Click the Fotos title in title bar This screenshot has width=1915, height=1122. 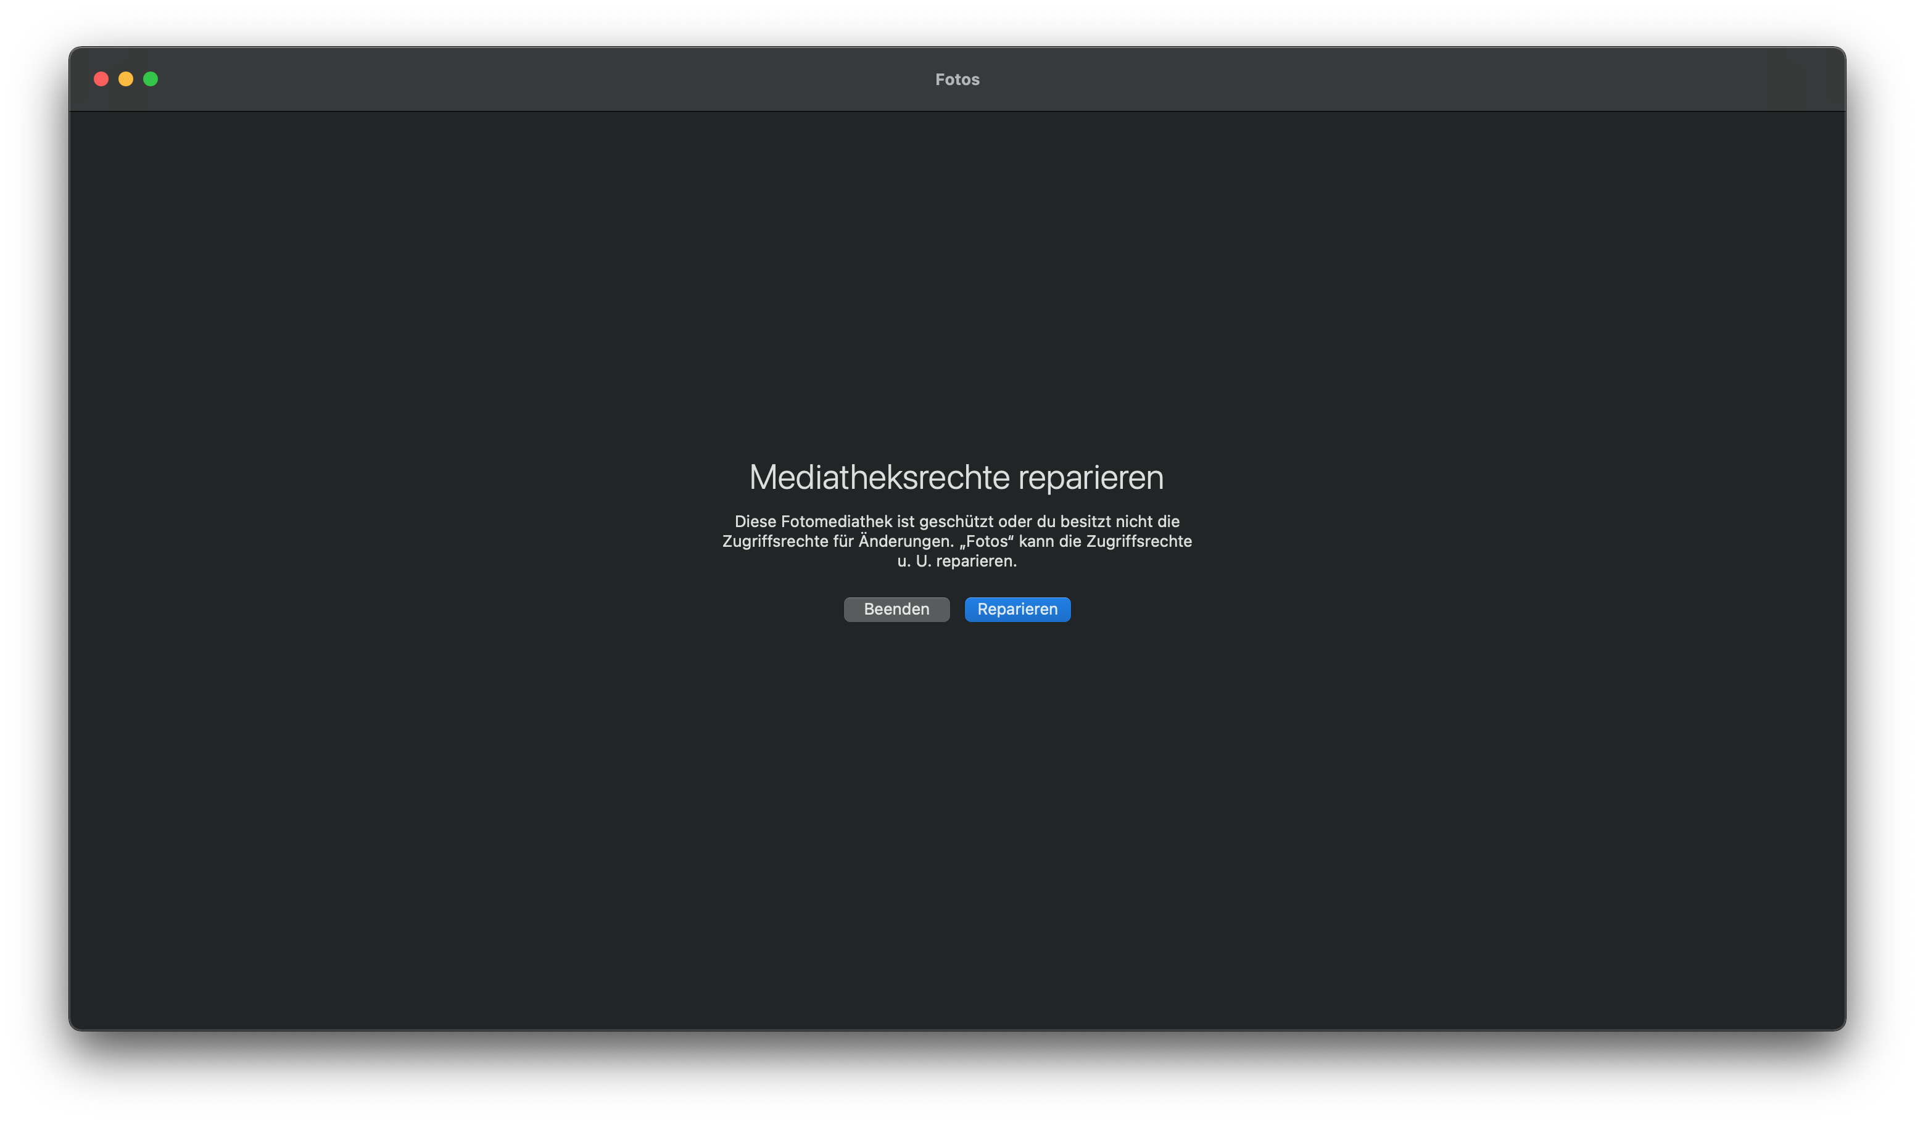(957, 79)
